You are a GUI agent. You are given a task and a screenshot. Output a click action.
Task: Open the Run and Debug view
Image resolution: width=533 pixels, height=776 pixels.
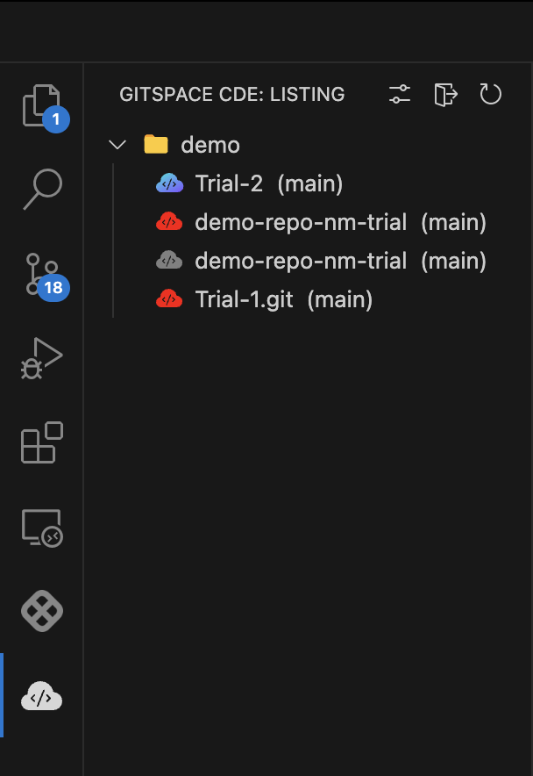coord(42,357)
